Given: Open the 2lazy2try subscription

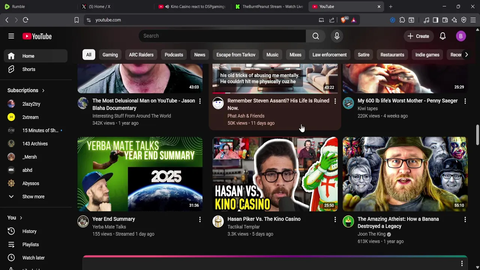Looking at the screenshot, I should [36, 104].
